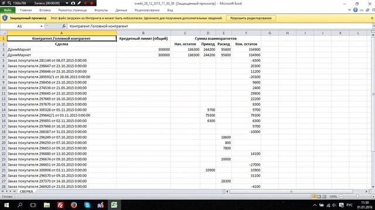This screenshot has width=375, height=210.
Task: Switch to the Формулы tab
Action: 101,10
